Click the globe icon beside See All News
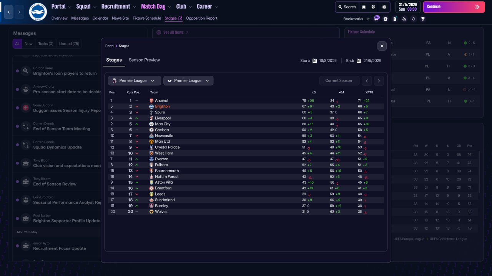 pos(158,32)
